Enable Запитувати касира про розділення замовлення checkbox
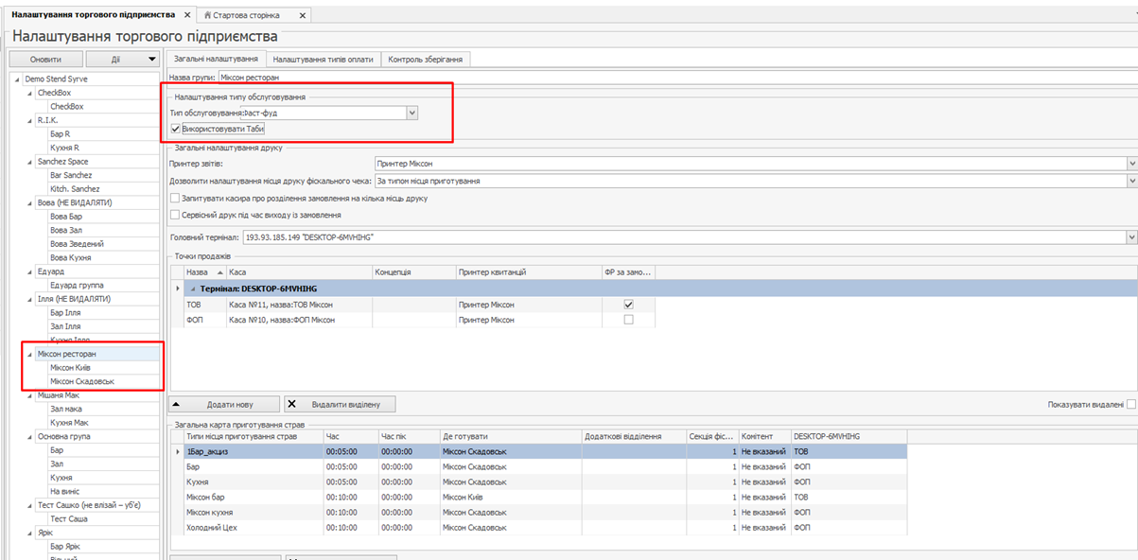This screenshot has width=1138, height=560. click(x=174, y=199)
